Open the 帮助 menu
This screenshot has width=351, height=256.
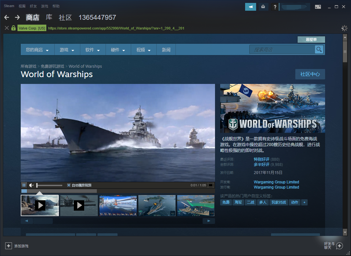56,6
